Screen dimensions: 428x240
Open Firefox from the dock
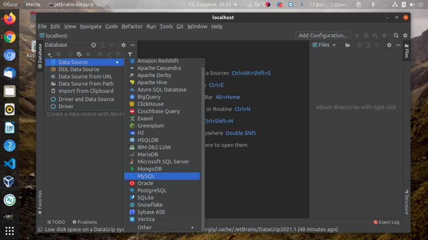point(9,18)
